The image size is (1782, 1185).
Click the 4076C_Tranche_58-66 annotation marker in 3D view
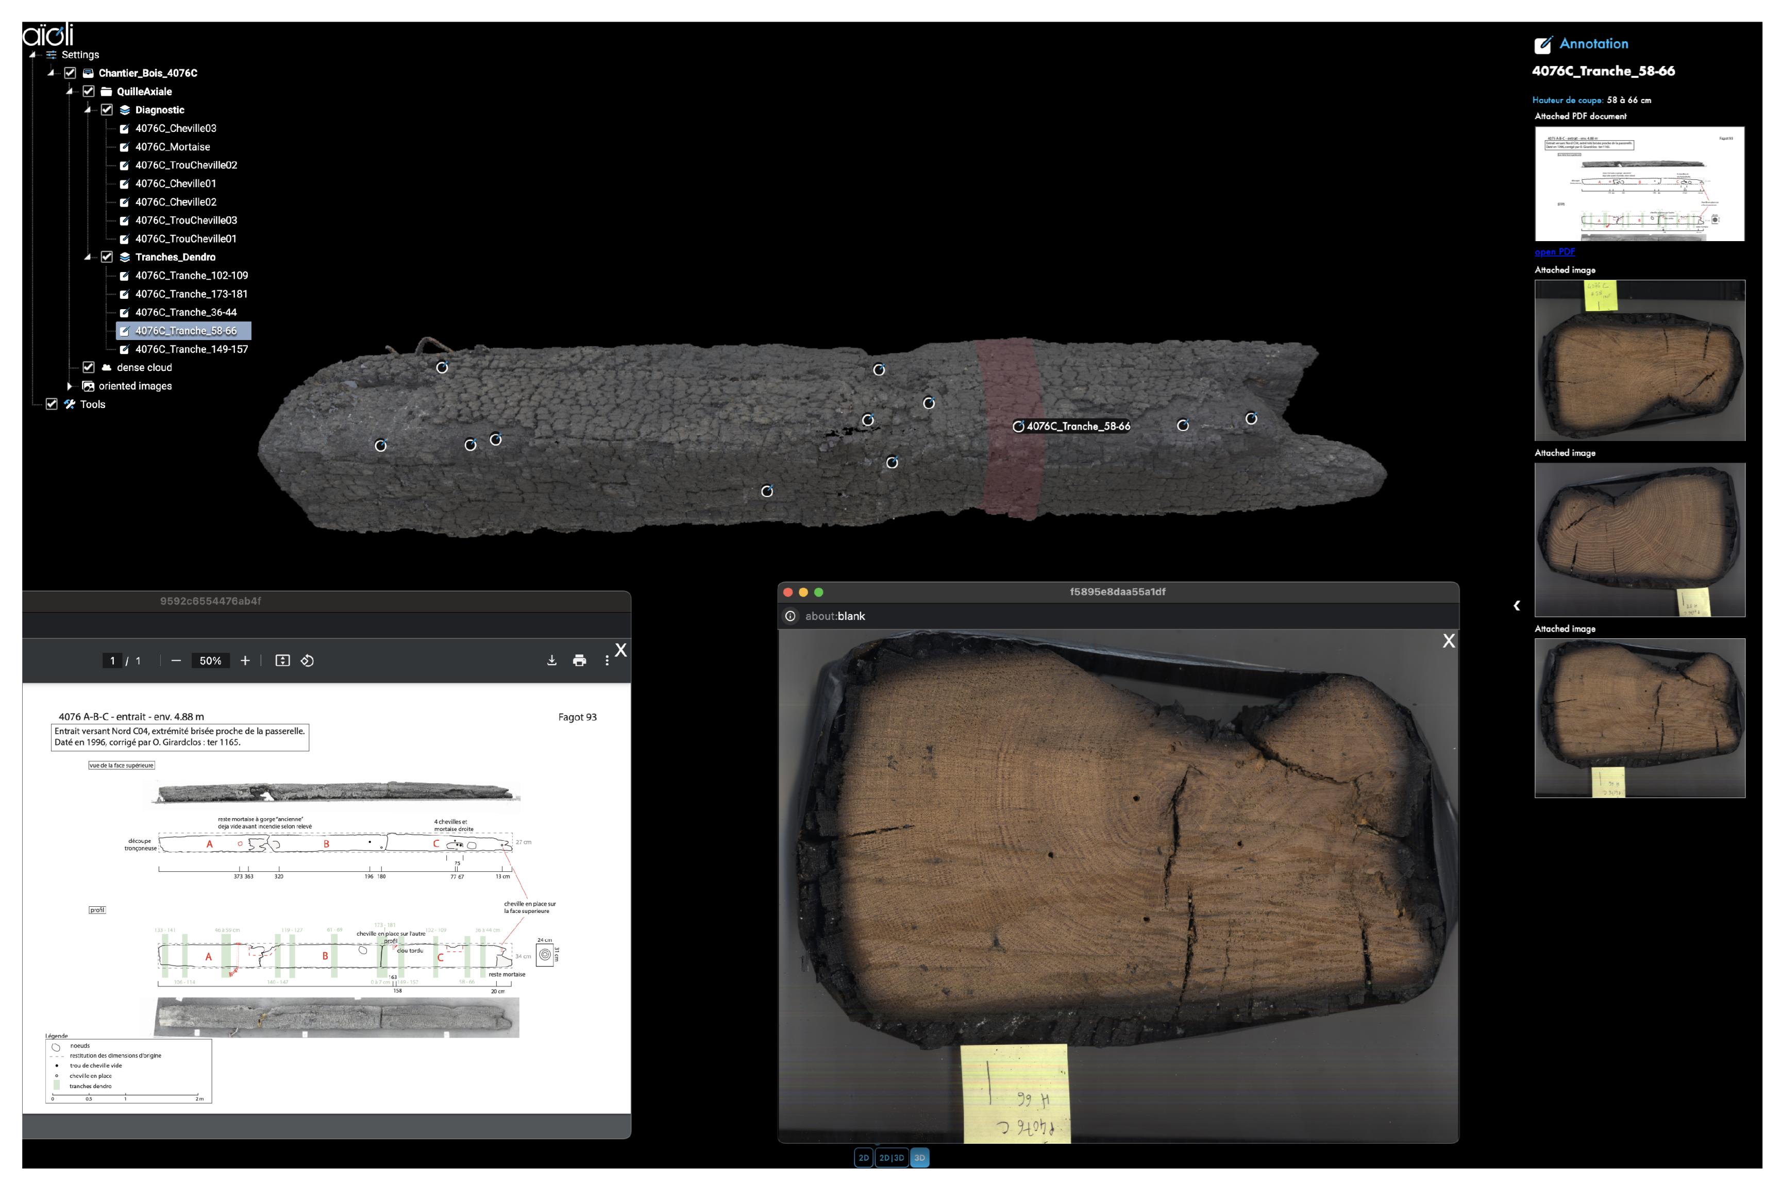pos(1018,426)
